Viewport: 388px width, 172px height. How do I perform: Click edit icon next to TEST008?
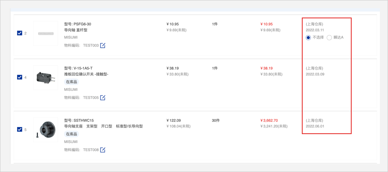pos(103,150)
